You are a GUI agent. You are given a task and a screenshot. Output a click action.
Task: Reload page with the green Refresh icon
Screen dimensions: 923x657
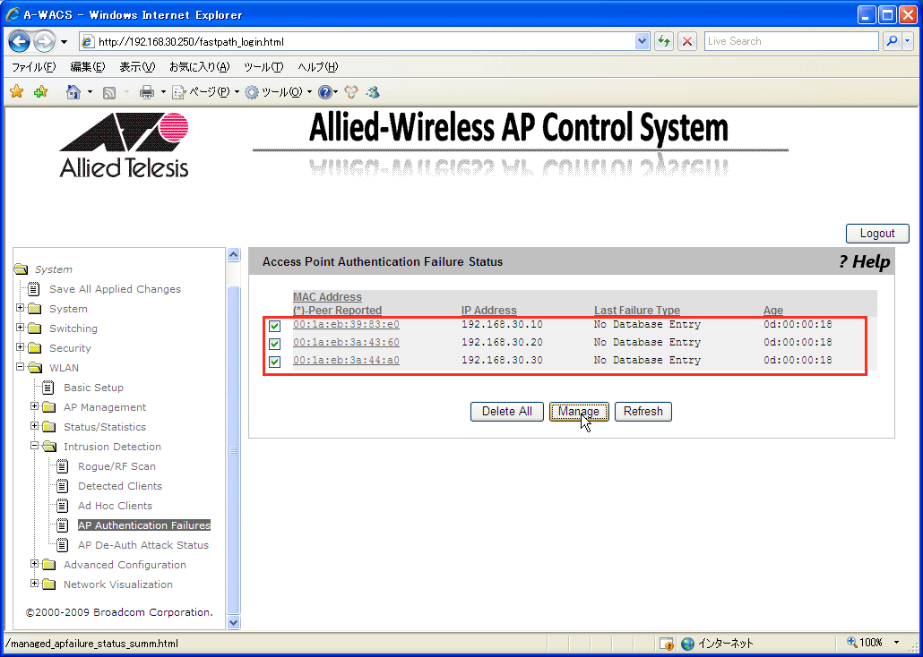pyautogui.click(x=664, y=42)
